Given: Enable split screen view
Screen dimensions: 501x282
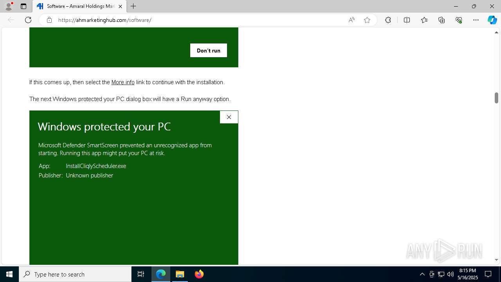Looking at the screenshot, I should point(407,20).
